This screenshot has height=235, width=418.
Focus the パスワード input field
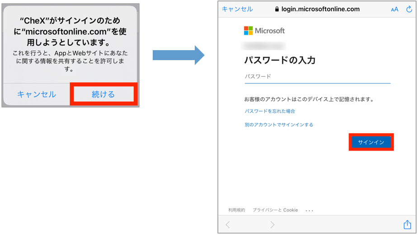(x=317, y=77)
